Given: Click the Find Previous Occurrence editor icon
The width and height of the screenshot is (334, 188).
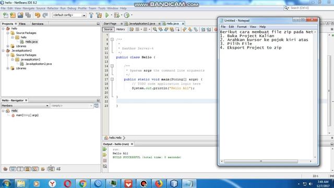Looking at the screenshot, I should (161, 29).
